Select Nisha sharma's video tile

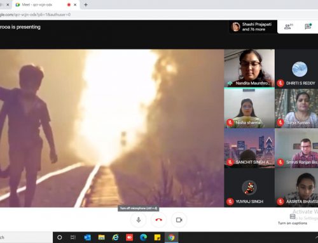[x=249, y=108]
